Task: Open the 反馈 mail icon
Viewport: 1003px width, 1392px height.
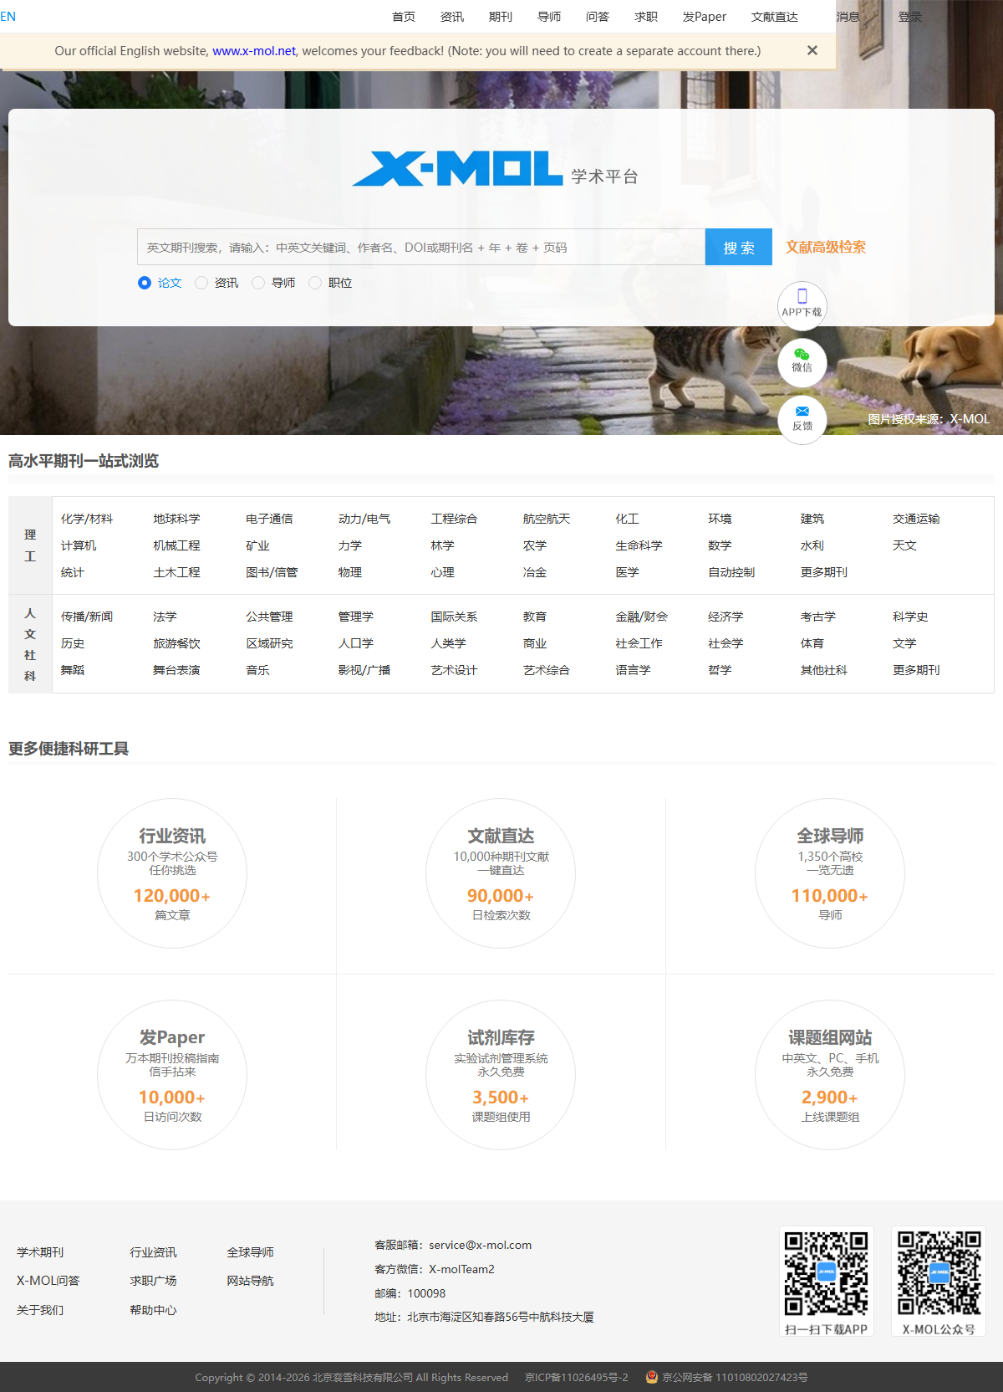Action: tap(802, 418)
